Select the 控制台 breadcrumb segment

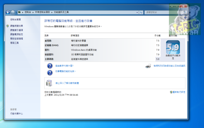(x=28, y=12)
